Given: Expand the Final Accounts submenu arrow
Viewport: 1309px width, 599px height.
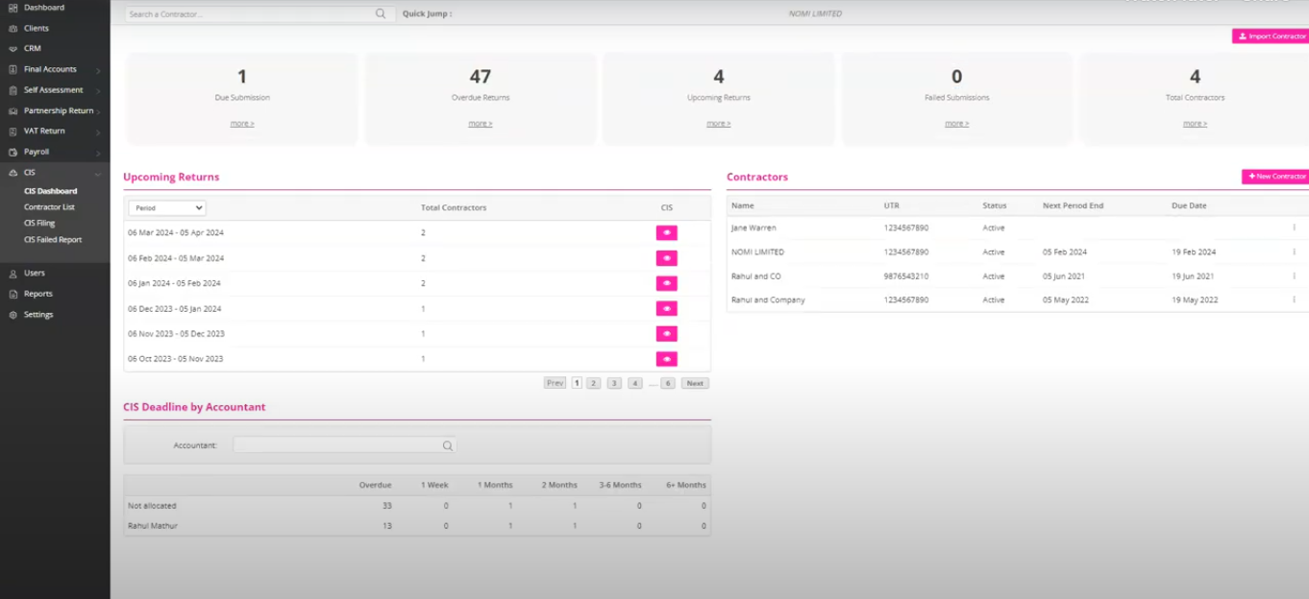Looking at the screenshot, I should pyautogui.click(x=98, y=71).
